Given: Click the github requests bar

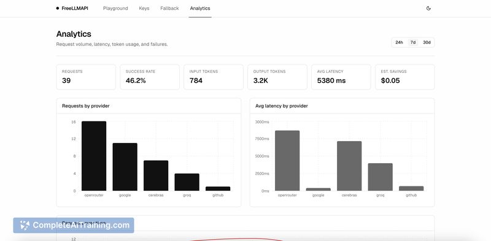Looking at the screenshot, I should [x=218, y=189].
